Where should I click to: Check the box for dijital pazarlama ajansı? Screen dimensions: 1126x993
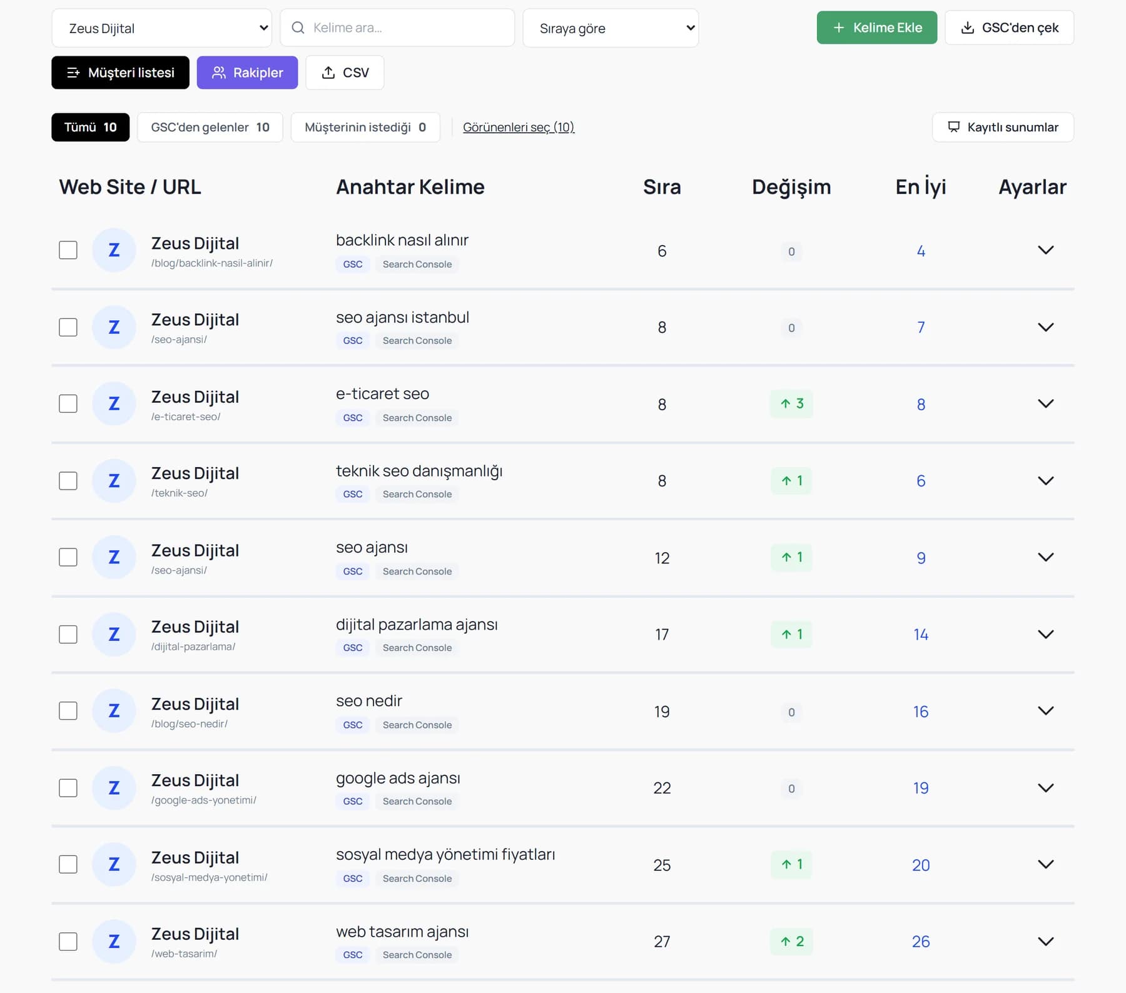(68, 634)
